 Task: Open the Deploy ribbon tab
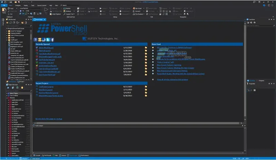point(26,6)
